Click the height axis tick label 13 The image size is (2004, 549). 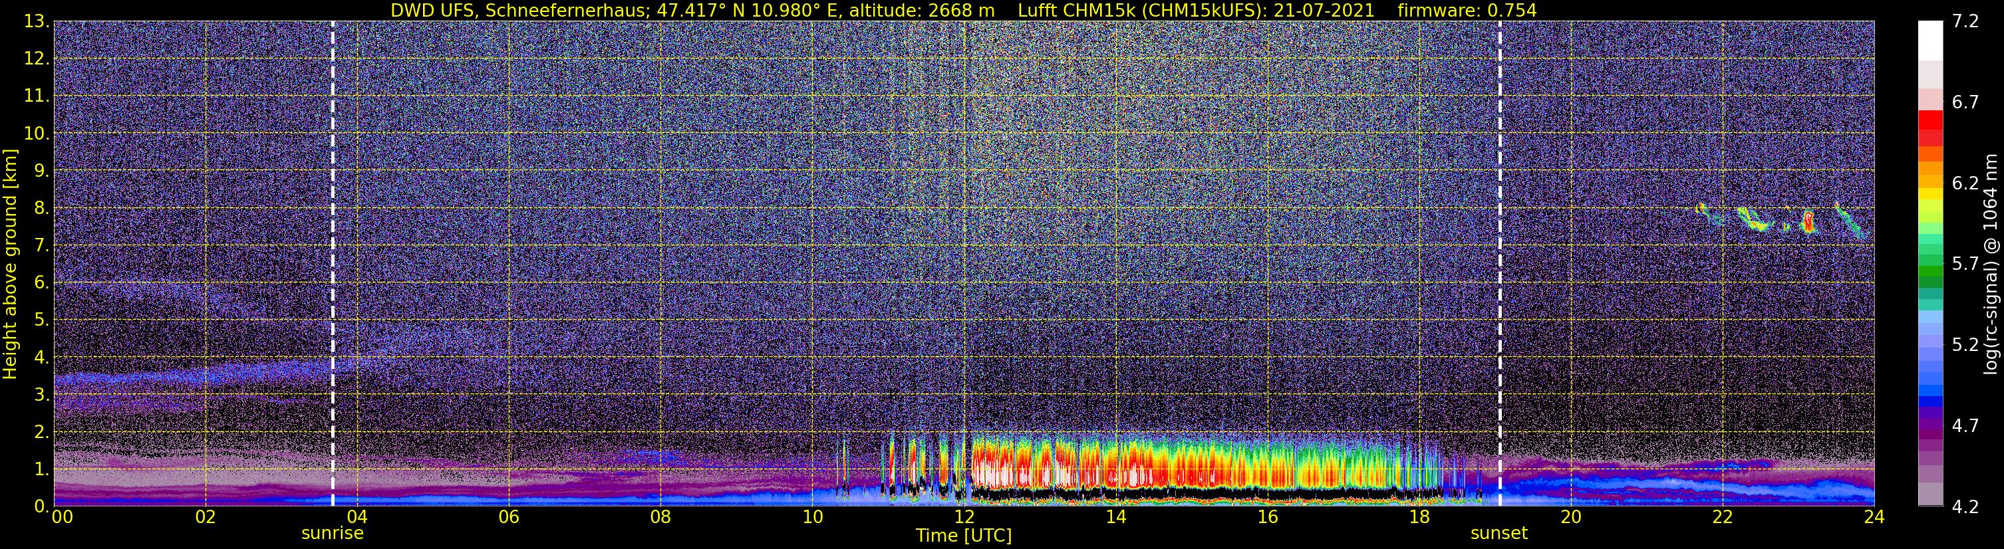point(37,22)
